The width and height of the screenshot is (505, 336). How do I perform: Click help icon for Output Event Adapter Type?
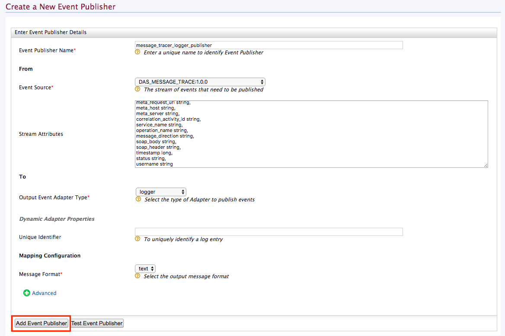pyautogui.click(x=138, y=199)
